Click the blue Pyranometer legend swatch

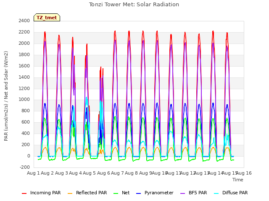[138, 193]
